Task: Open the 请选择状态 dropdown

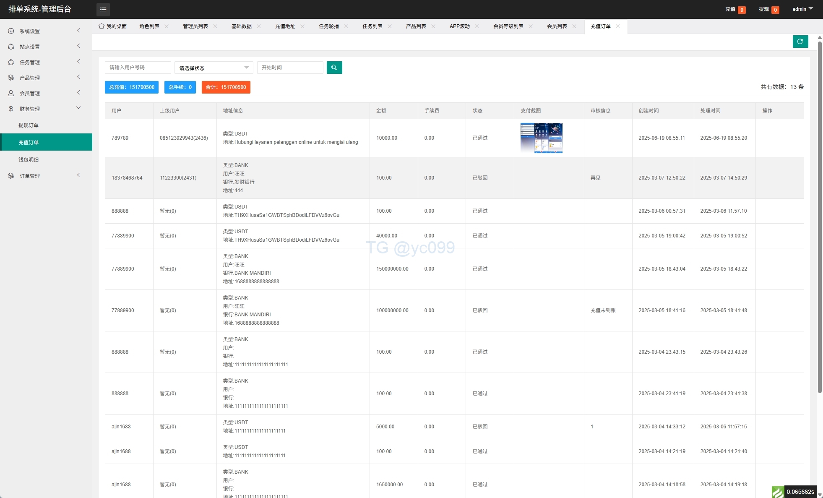Action: click(x=214, y=68)
